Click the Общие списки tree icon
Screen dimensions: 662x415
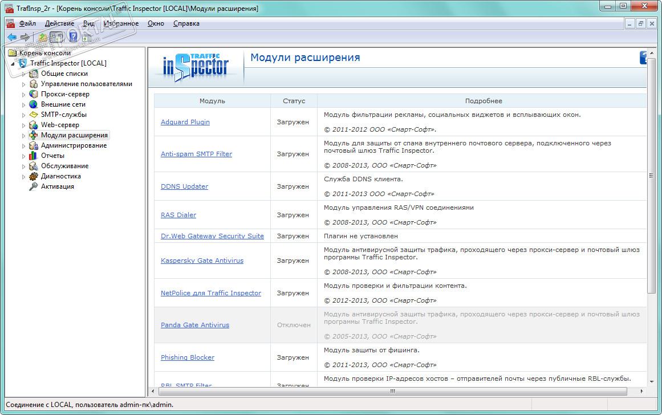(x=33, y=74)
